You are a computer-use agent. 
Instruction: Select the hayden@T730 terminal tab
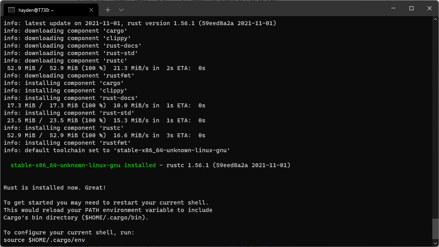click(x=47, y=9)
